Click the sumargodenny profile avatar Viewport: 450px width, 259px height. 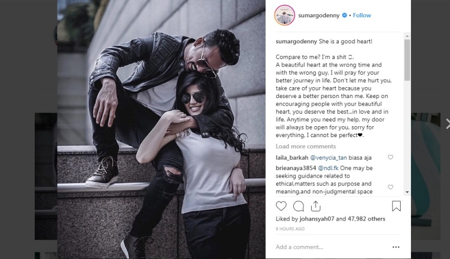(x=285, y=15)
